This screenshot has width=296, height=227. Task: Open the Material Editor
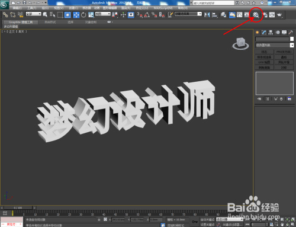256,15
